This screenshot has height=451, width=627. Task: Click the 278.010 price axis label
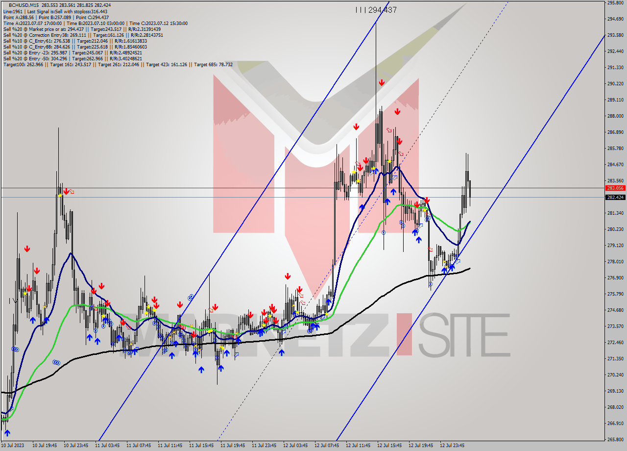[615, 261]
